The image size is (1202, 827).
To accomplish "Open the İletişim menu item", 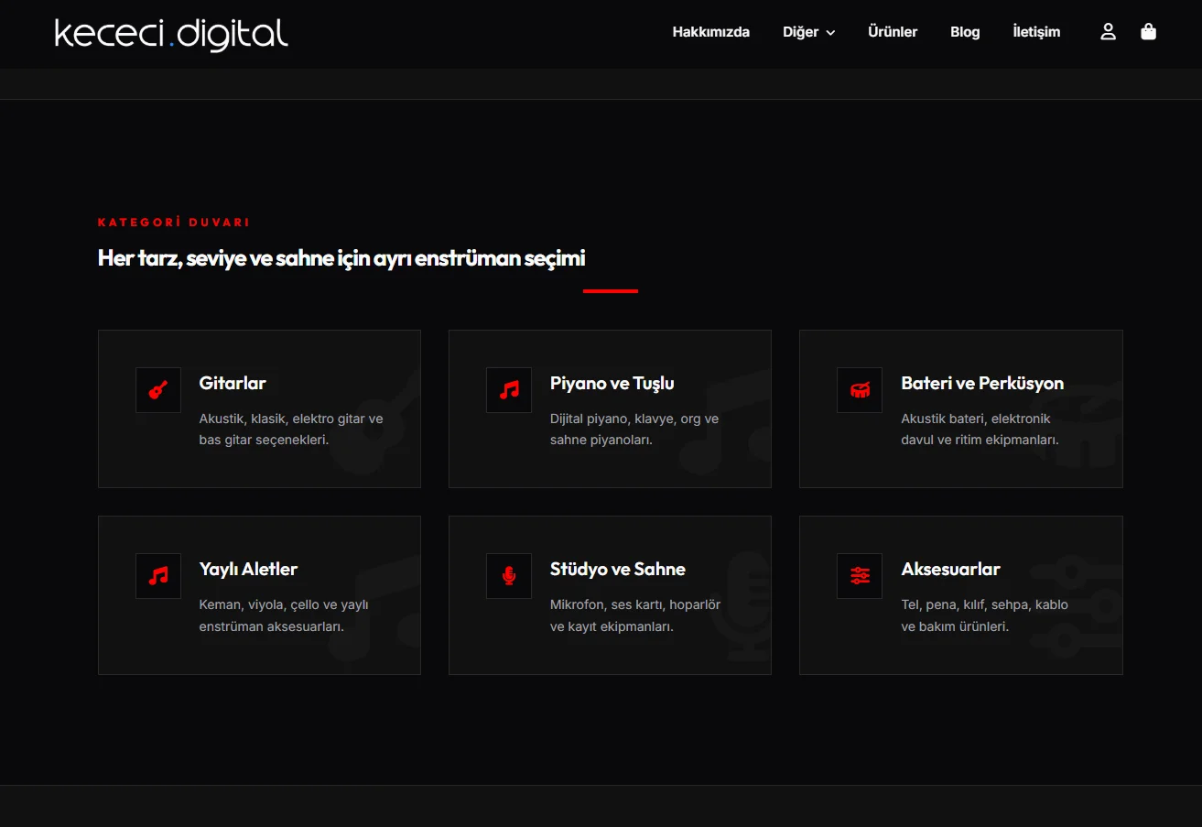I will [x=1036, y=32].
